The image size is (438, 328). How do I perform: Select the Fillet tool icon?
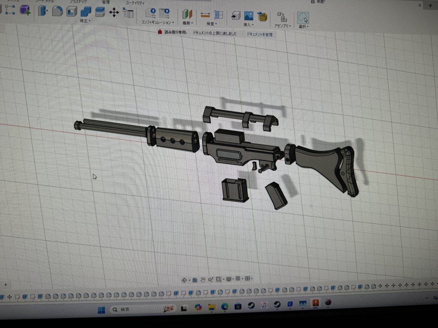57,11
